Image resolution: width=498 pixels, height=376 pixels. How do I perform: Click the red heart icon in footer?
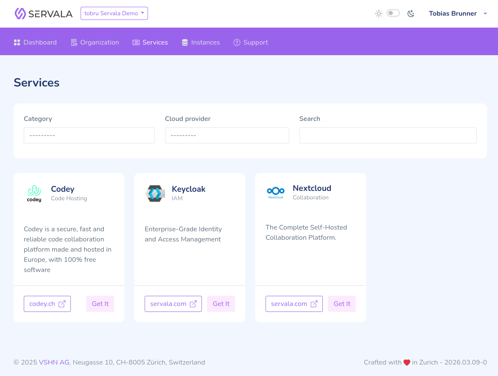(x=407, y=363)
